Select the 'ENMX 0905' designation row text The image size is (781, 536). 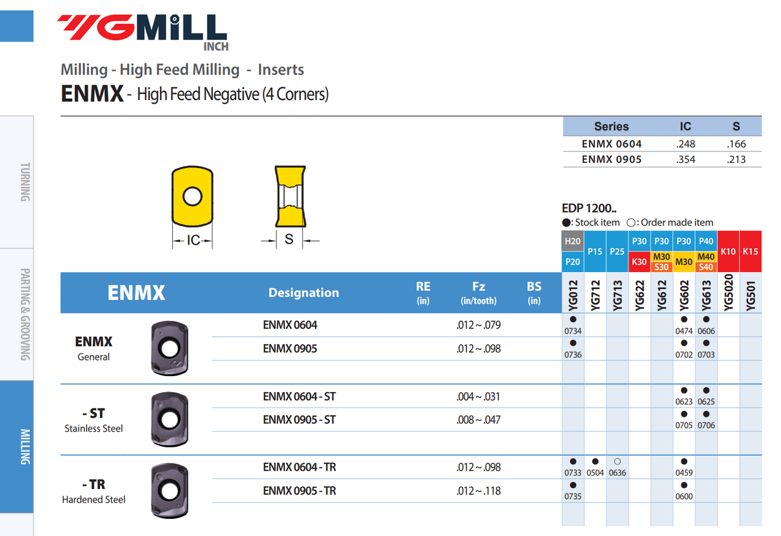(x=290, y=349)
